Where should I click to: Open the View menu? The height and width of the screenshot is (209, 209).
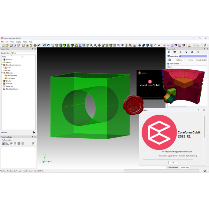[12, 42]
